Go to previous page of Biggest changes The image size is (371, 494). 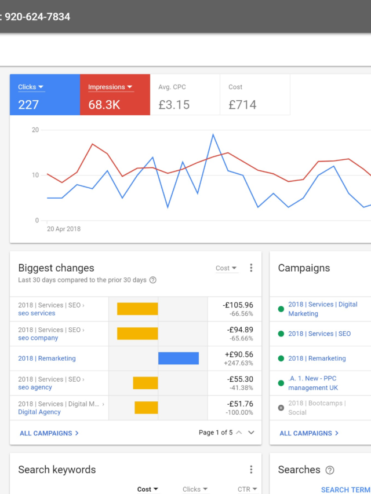pyautogui.click(x=238, y=433)
